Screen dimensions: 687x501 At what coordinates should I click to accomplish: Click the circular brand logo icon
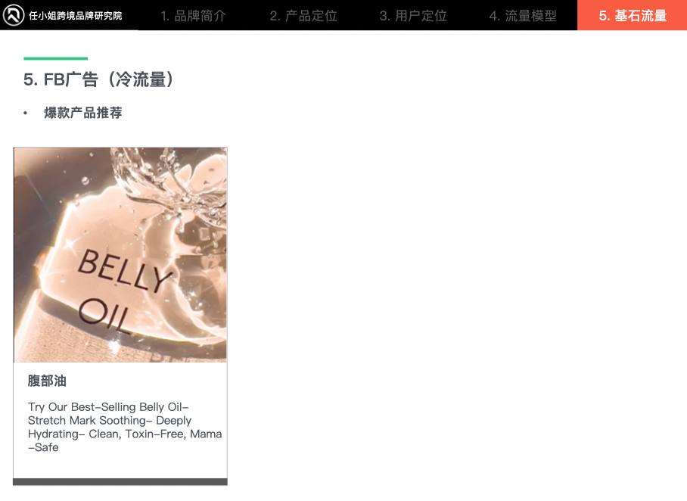(x=14, y=15)
